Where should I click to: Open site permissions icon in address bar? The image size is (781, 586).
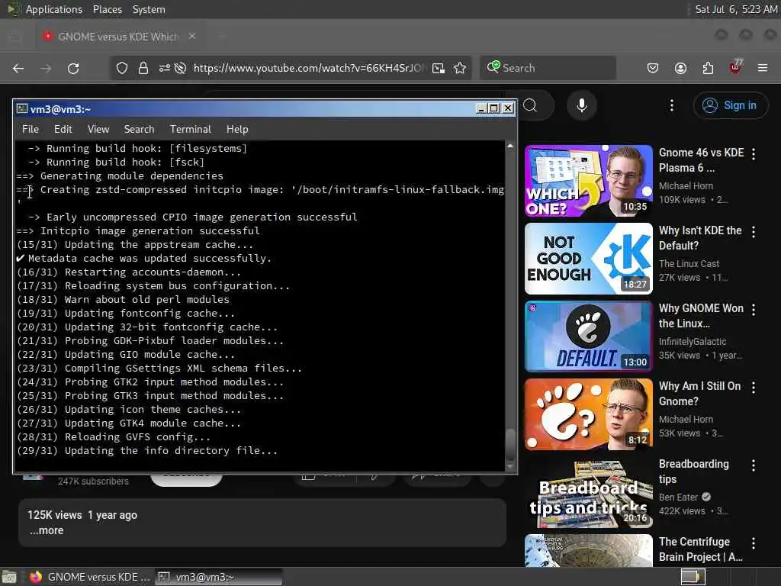click(165, 68)
